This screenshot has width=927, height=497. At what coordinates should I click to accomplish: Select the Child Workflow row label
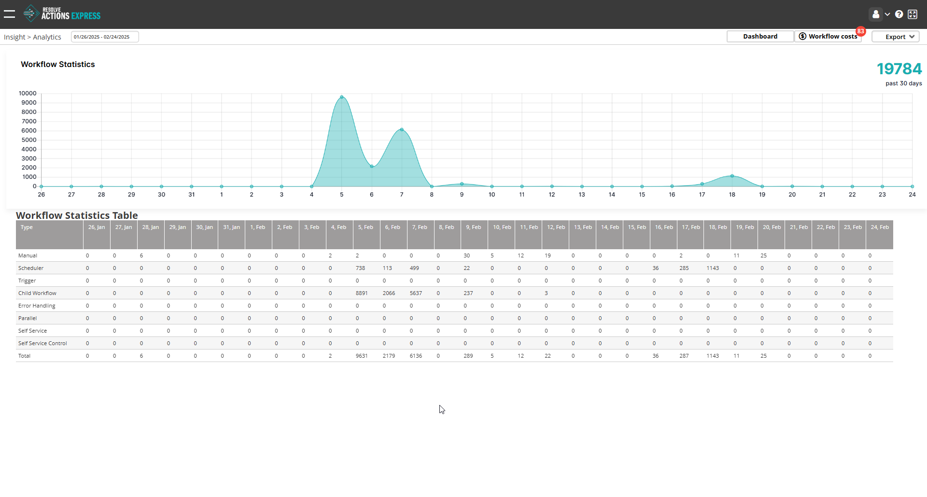(37, 293)
